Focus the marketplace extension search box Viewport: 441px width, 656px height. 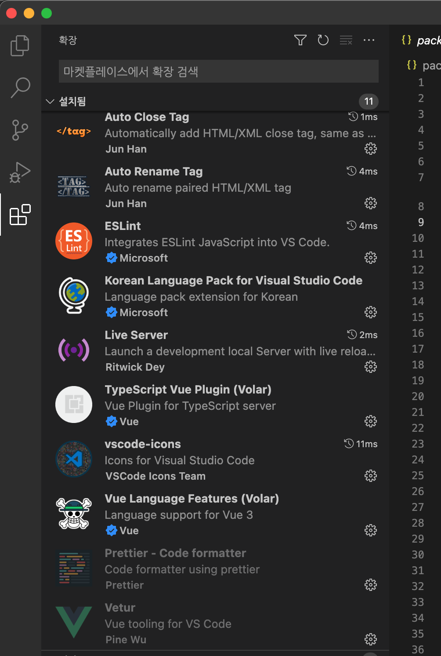coord(219,71)
